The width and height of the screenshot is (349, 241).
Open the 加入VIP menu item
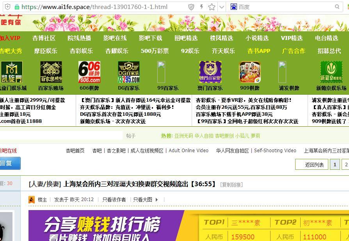10,38
